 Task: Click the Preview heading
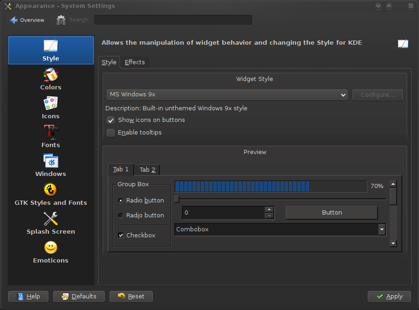click(255, 152)
